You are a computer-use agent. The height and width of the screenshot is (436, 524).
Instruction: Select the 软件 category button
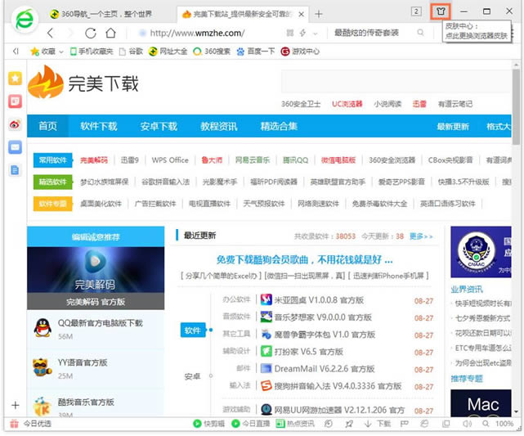(193, 330)
